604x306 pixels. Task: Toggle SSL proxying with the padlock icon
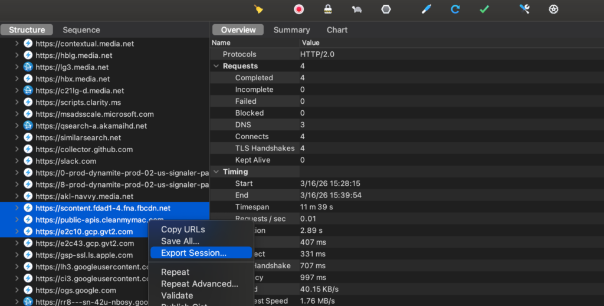pyautogui.click(x=328, y=9)
